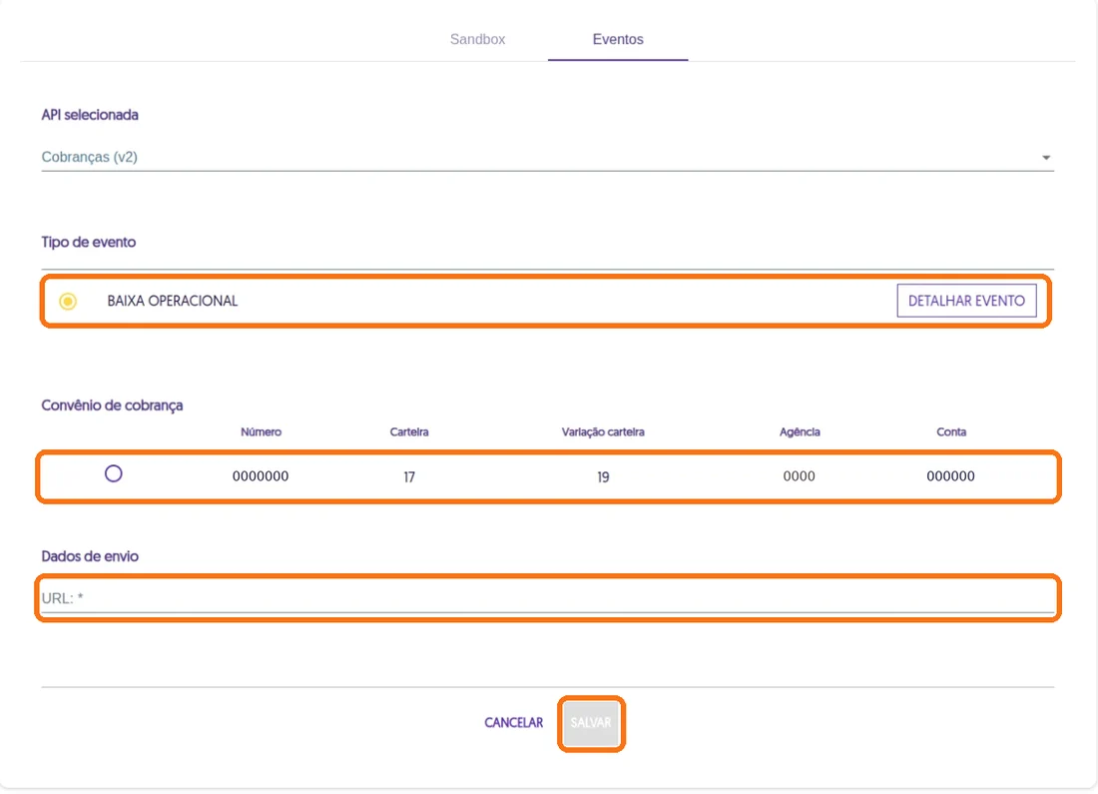Click the Conta column header
Image resolution: width=1098 pixels, height=794 pixels.
click(951, 431)
